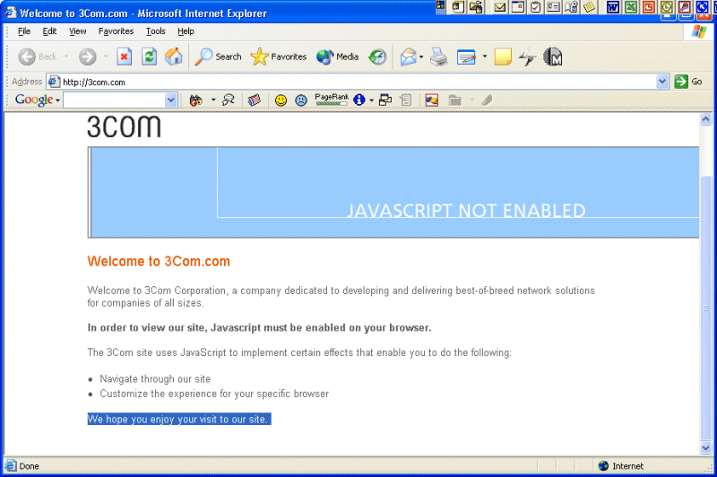This screenshot has height=477, width=717.
Task: Open the Help menu
Action: (186, 31)
